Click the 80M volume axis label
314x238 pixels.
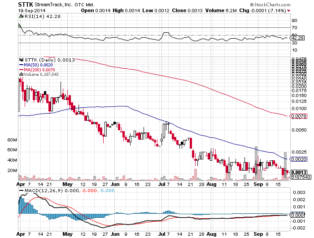click(12, 140)
